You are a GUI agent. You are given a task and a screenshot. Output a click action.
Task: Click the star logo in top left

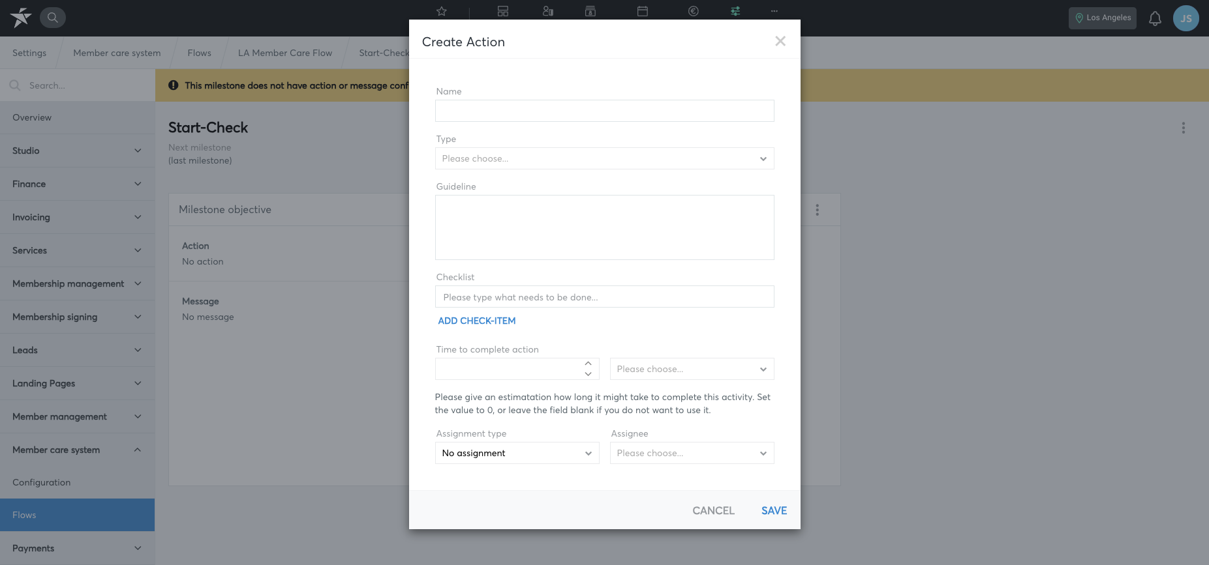click(x=20, y=18)
